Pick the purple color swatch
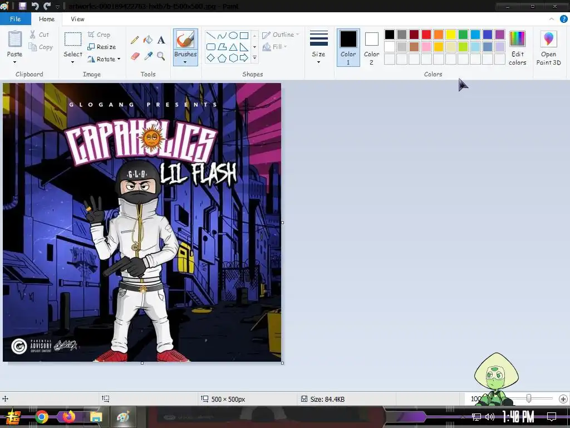 tap(500, 35)
